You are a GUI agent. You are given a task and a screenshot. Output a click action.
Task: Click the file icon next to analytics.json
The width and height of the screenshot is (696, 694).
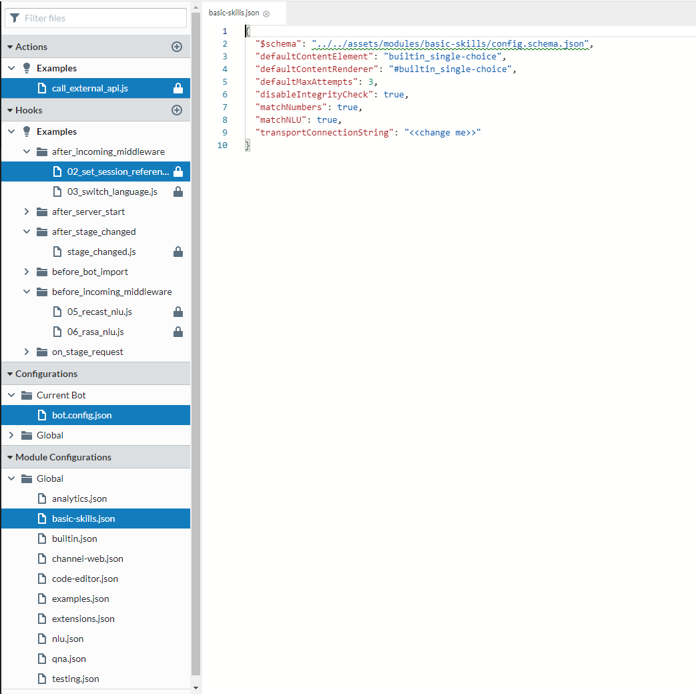tap(42, 498)
